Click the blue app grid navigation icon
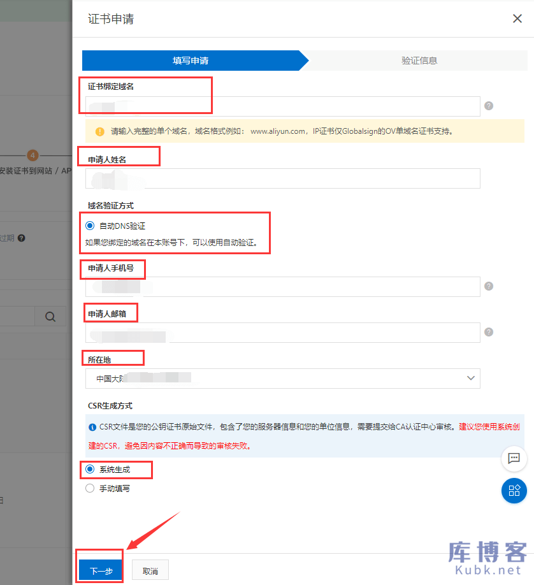The image size is (534, 585). (514, 491)
